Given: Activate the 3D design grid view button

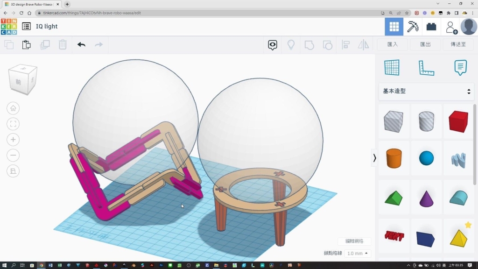Looking at the screenshot, I should click(x=394, y=27).
